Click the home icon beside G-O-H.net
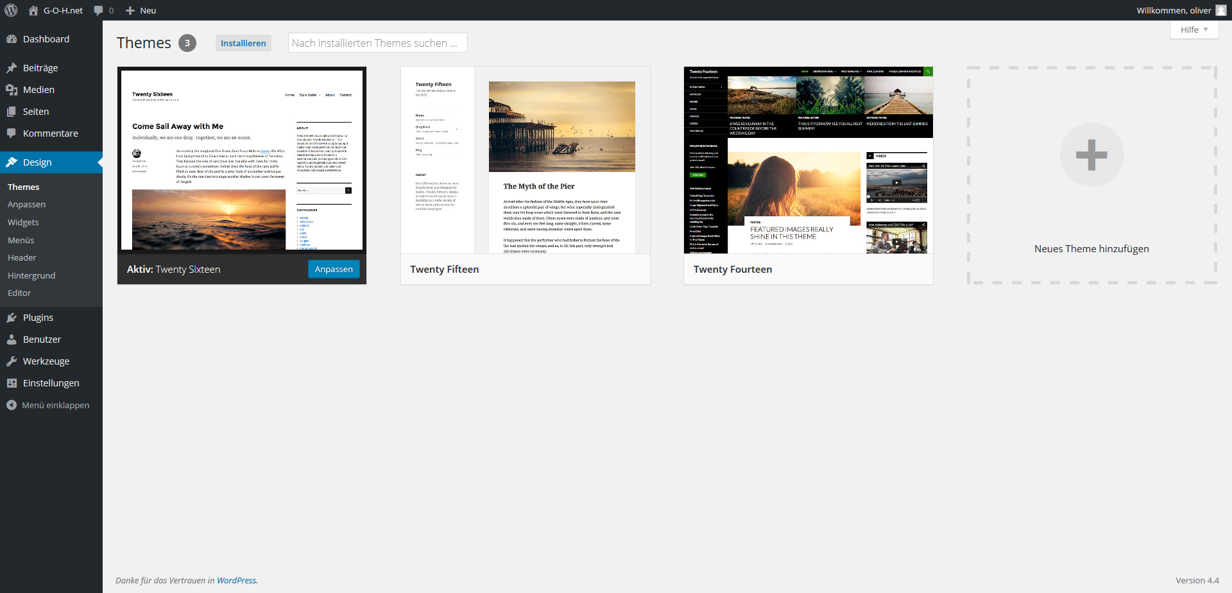 [33, 10]
